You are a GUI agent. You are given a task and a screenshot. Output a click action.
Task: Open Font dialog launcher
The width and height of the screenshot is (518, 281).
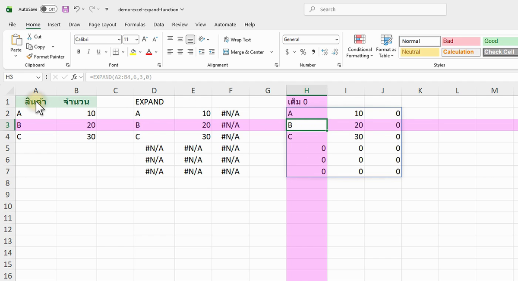click(x=159, y=65)
